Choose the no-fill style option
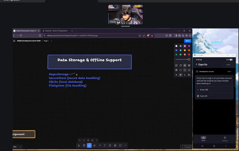The width and height of the screenshot is (239, 151). click(176, 65)
